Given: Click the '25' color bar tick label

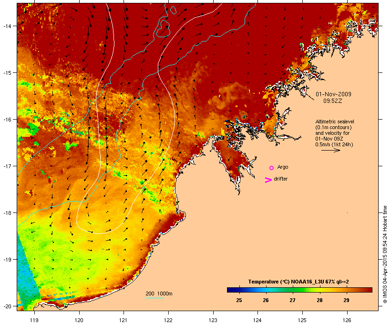Looking at the screenshot, I should coord(239,300).
